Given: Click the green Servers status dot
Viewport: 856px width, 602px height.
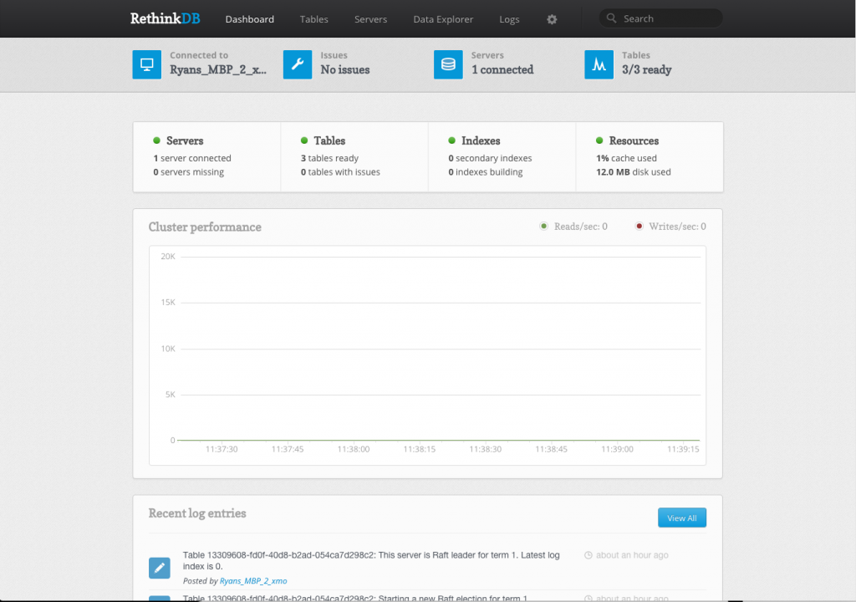Looking at the screenshot, I should (156, 140).
